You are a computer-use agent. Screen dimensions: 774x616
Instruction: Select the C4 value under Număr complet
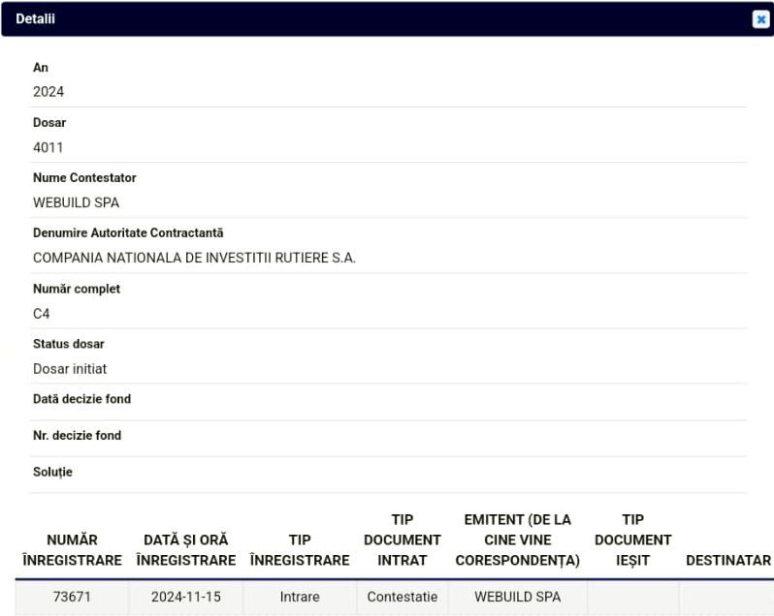[42, 314]
